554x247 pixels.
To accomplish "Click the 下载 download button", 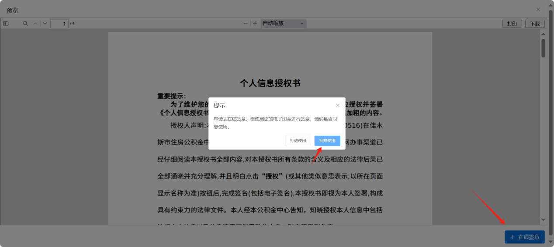I will 535,24.
